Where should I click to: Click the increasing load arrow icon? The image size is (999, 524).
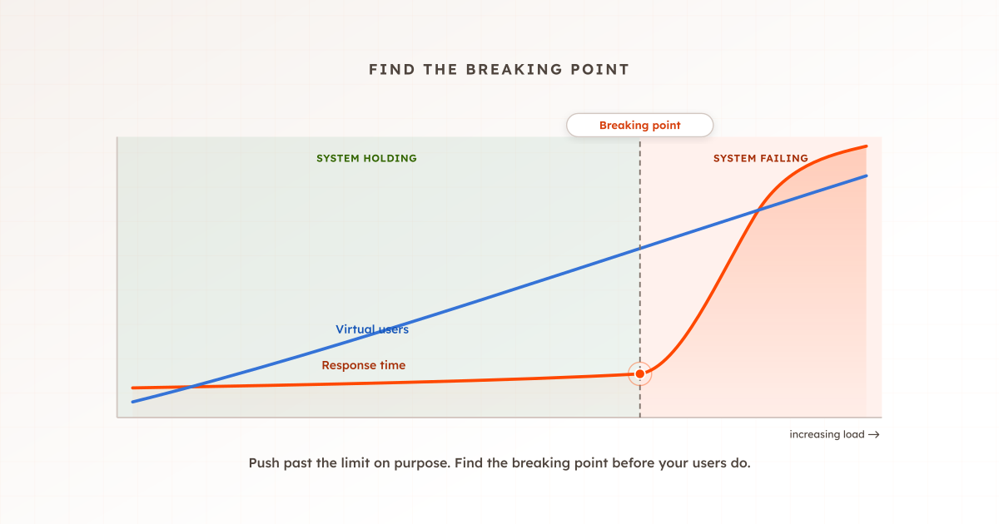(873, 434)
